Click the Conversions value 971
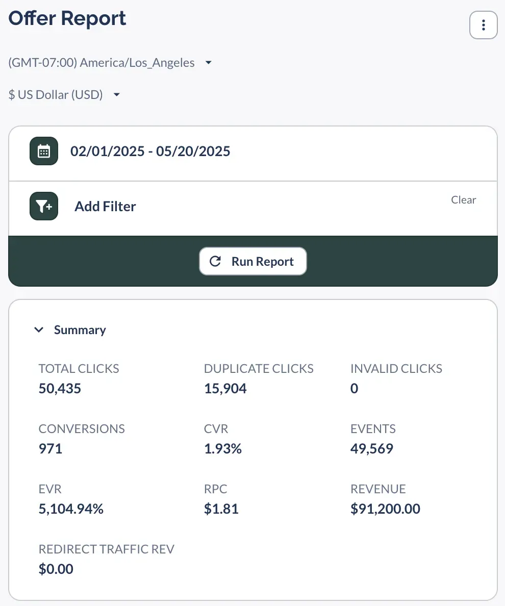The image size is (505, 606). (50, 449)
